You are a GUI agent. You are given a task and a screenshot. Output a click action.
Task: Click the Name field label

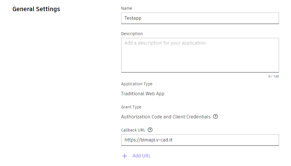[127, 9]
